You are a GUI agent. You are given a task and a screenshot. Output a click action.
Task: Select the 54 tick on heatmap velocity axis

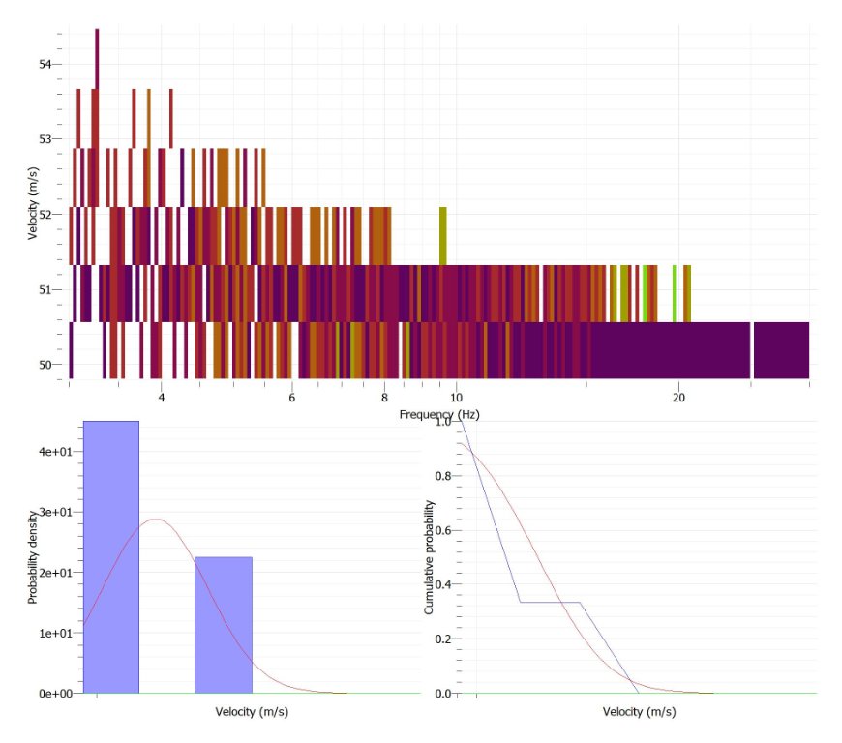click(x=47, y=64)
